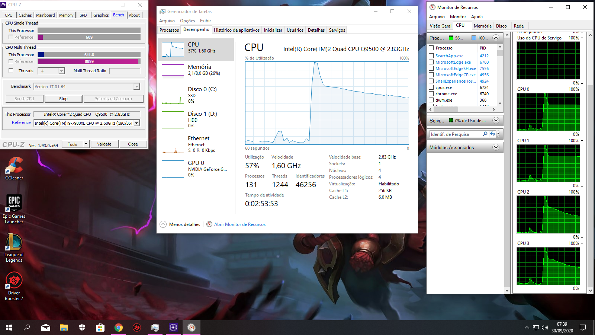This screenshot has width=595, height=335.
Task: Click the Close button in CPU-Z
Action: (x=133, y=144)
